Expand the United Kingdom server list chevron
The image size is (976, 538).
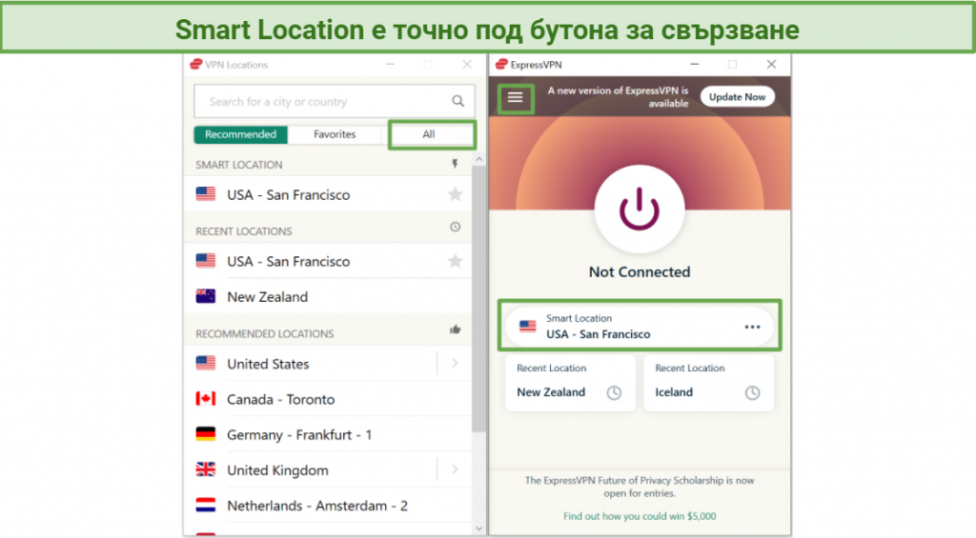click(x=455, y=469)
